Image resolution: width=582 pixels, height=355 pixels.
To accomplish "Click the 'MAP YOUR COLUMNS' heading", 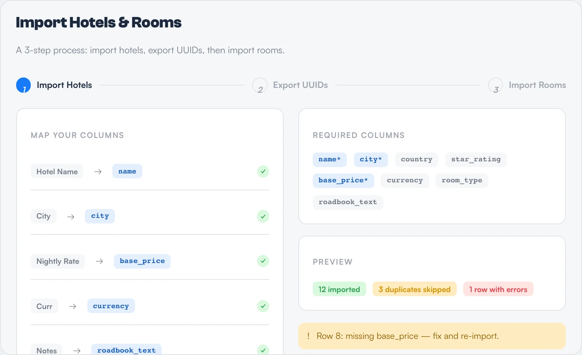I will [78, 135].
